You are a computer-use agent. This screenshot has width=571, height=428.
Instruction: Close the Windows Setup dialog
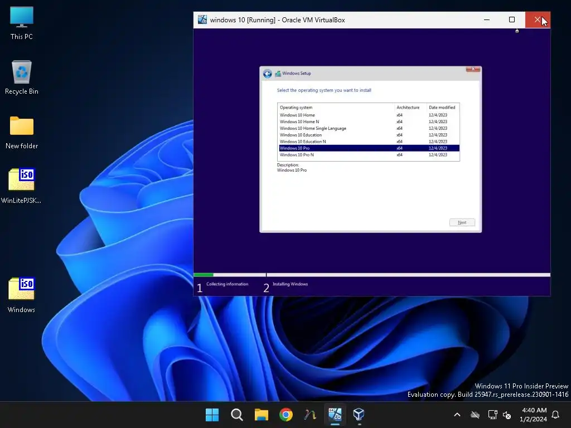pos(473,69)
